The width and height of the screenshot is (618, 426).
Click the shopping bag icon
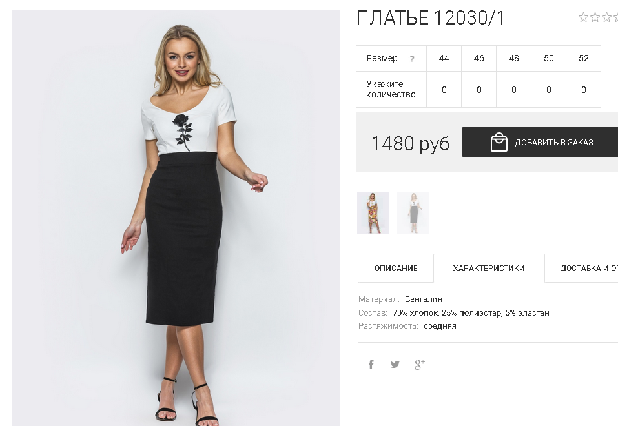[499, 142]
